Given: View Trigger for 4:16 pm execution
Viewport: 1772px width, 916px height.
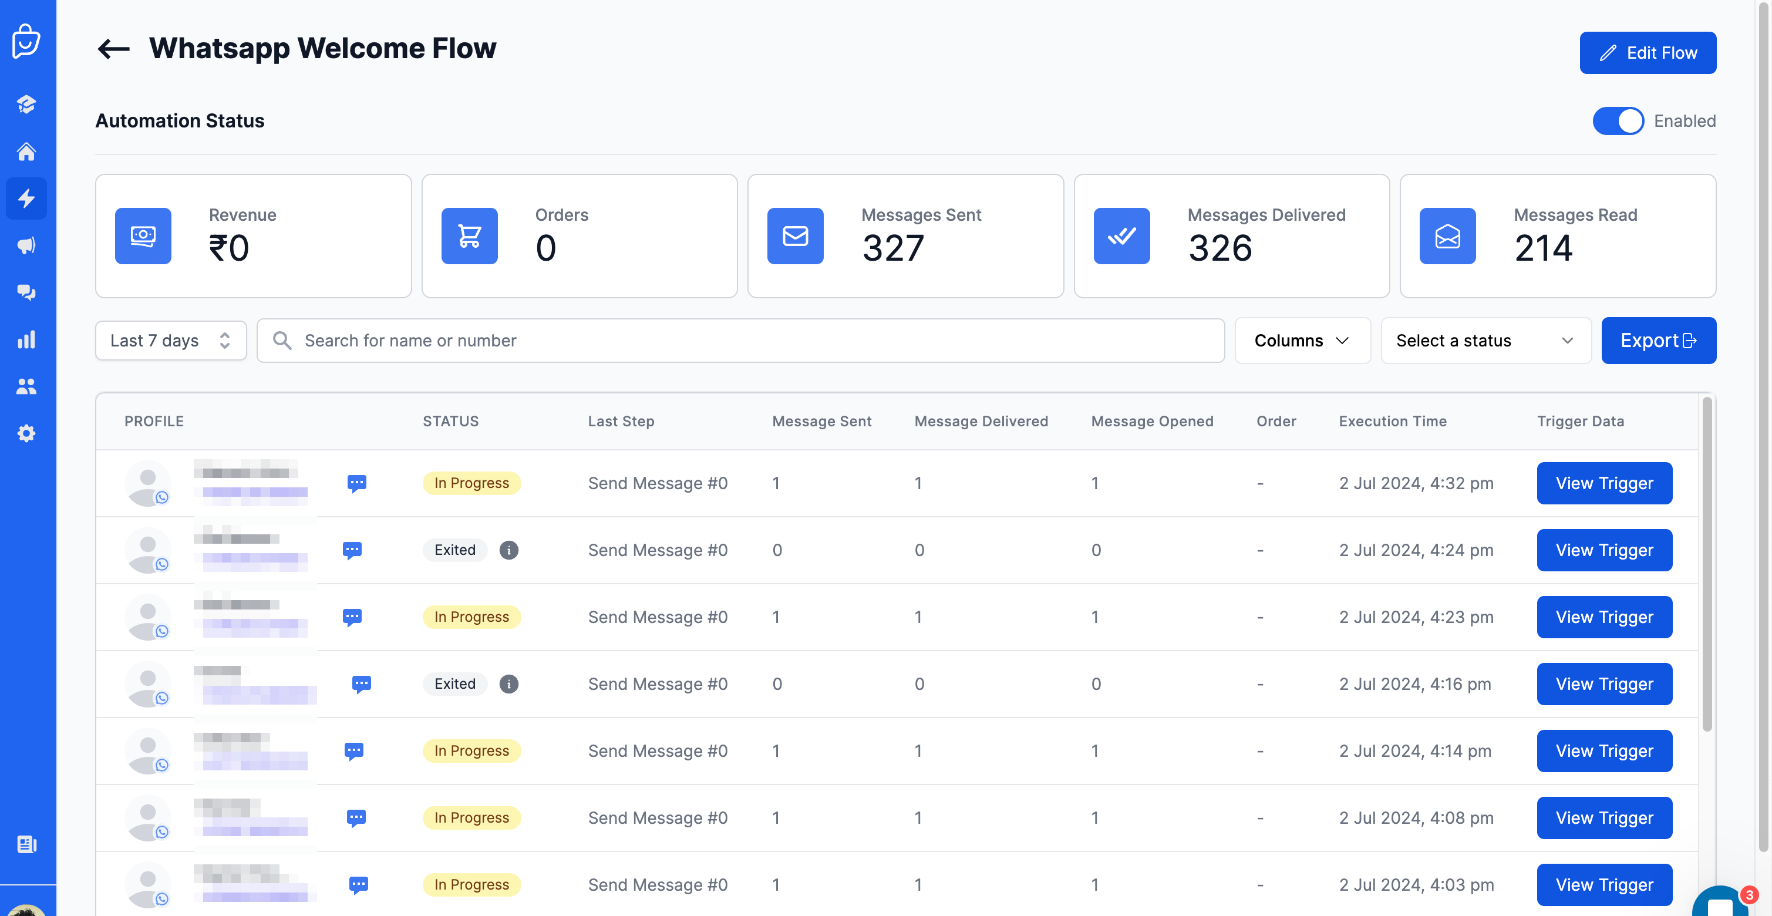Looking at the screenshot, I should pos(1604,683).
